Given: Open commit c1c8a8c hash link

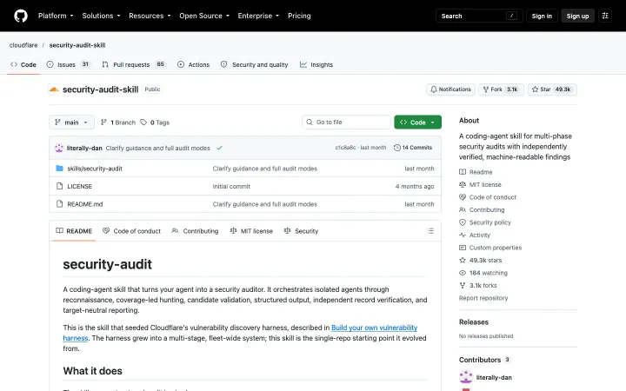Looking at the screenshot, I should [345, 148].
